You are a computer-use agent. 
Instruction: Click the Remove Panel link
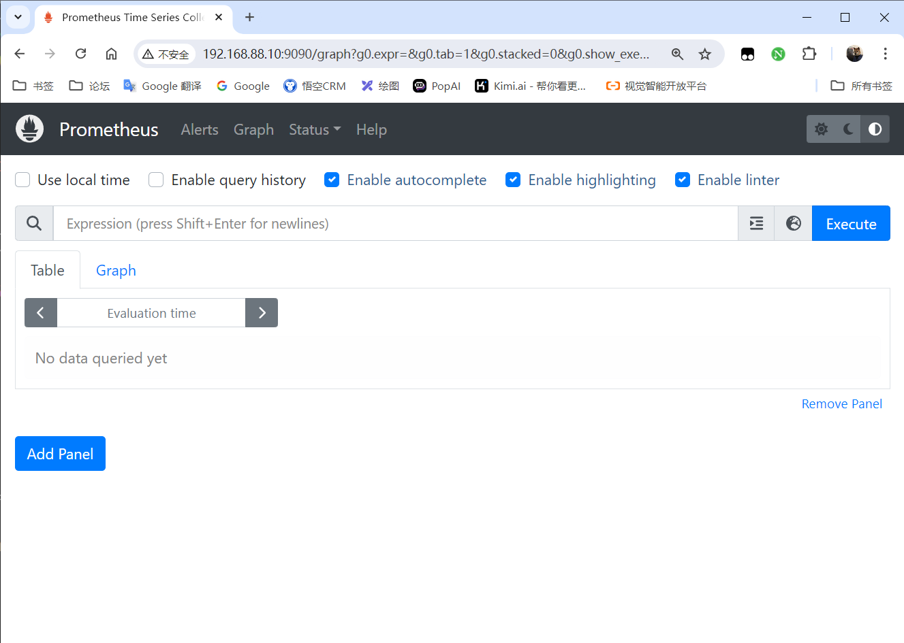tap(841, 403)
